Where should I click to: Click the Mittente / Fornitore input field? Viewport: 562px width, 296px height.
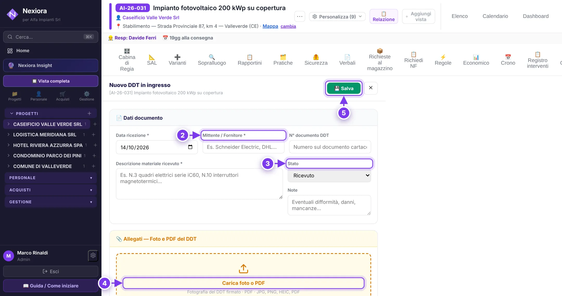point(243,147)
